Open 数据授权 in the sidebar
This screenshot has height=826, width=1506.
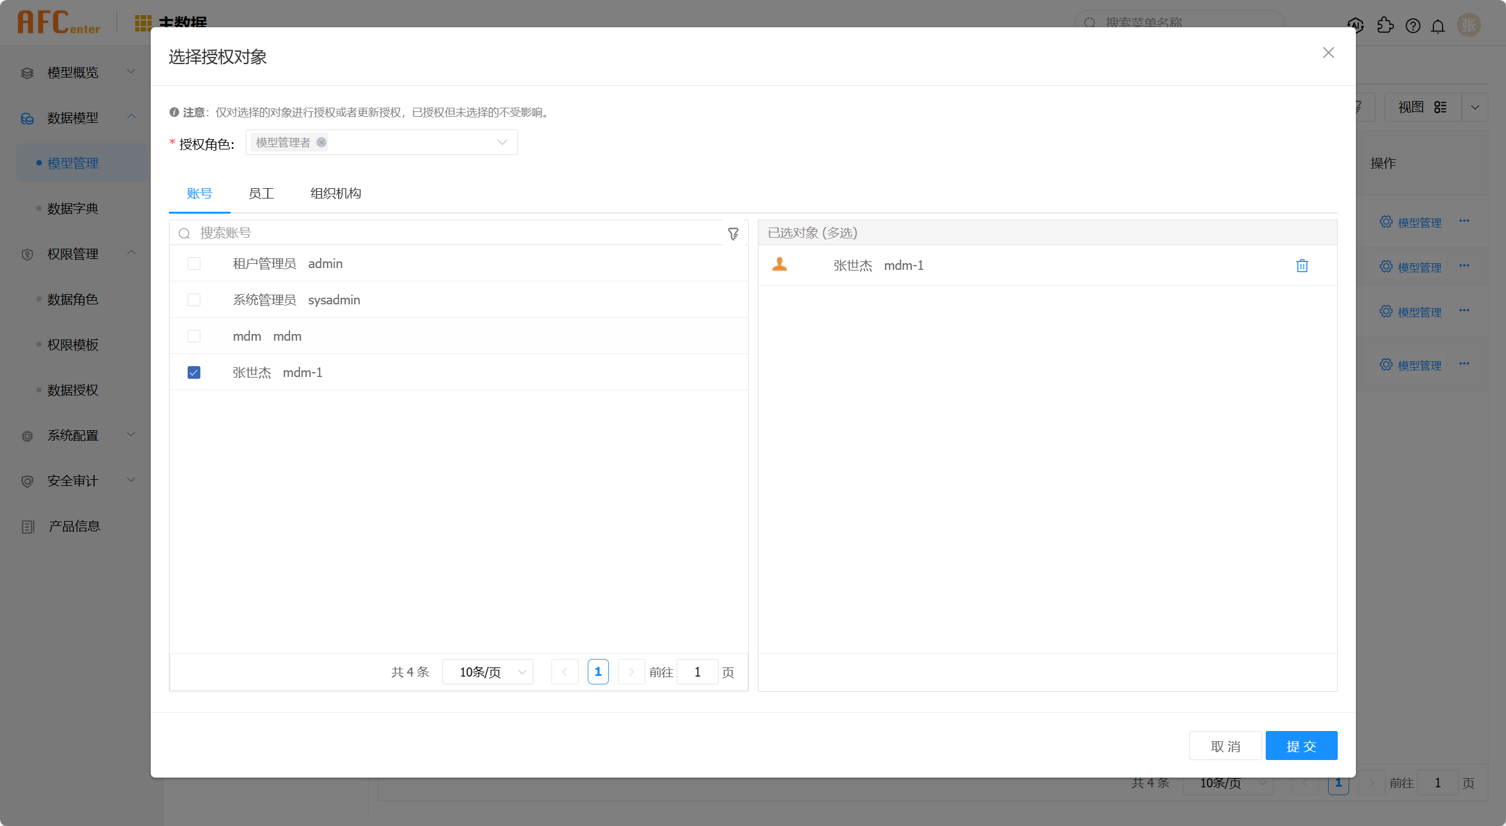pos(73,390)
